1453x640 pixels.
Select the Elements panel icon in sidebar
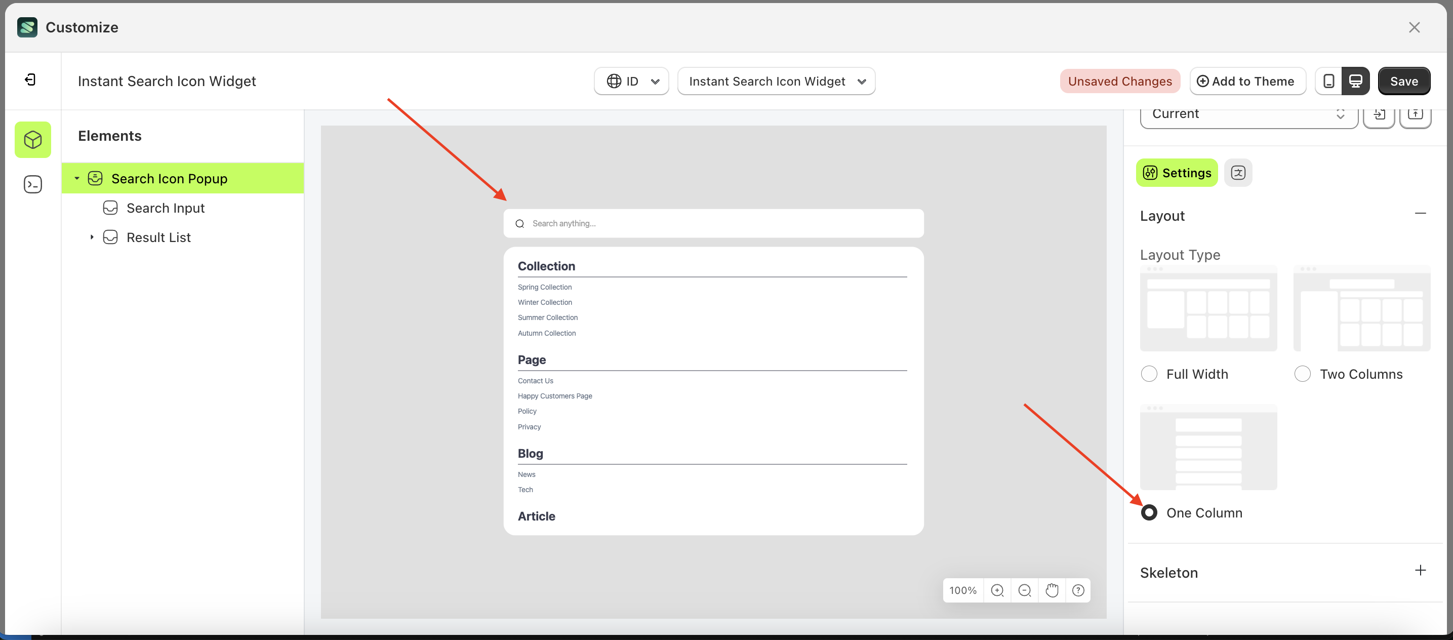click(32, 139)
